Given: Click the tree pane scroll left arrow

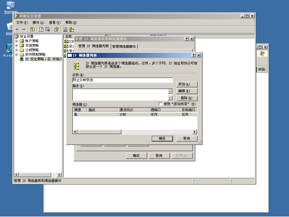Looking at the screenshot, I should click(16, 175).
